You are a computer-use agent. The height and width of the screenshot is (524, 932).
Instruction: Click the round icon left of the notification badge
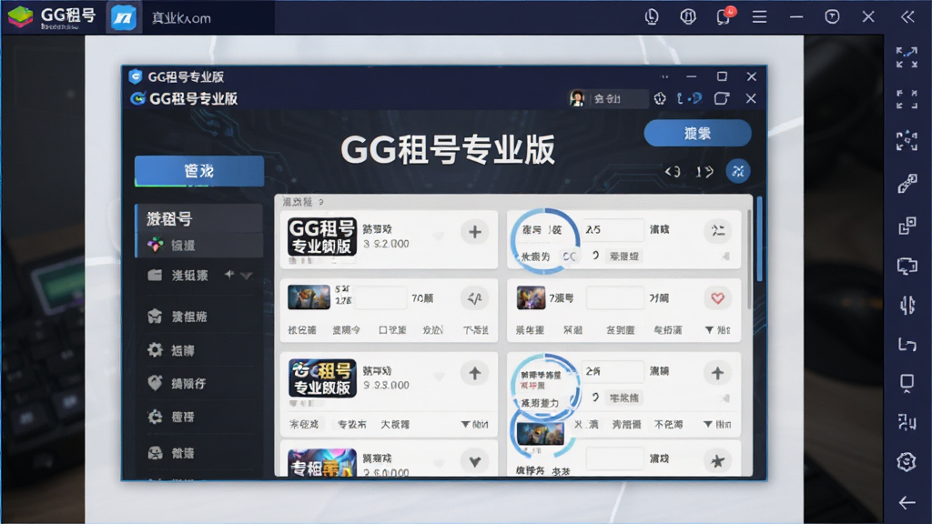[688, 16]
